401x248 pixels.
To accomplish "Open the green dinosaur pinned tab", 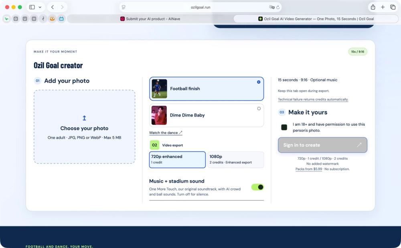I will pos(7,19).
